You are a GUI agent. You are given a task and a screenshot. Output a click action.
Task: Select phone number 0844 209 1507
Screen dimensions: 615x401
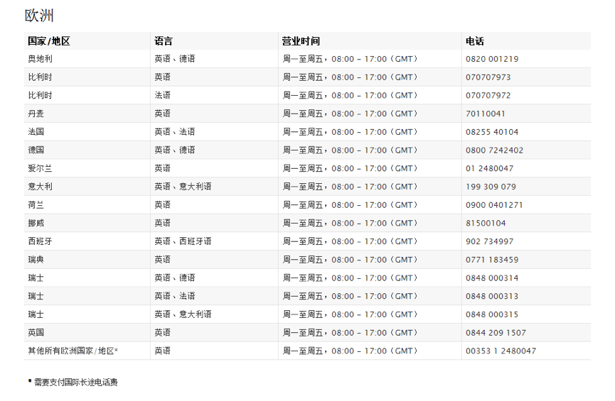(496, 333)
